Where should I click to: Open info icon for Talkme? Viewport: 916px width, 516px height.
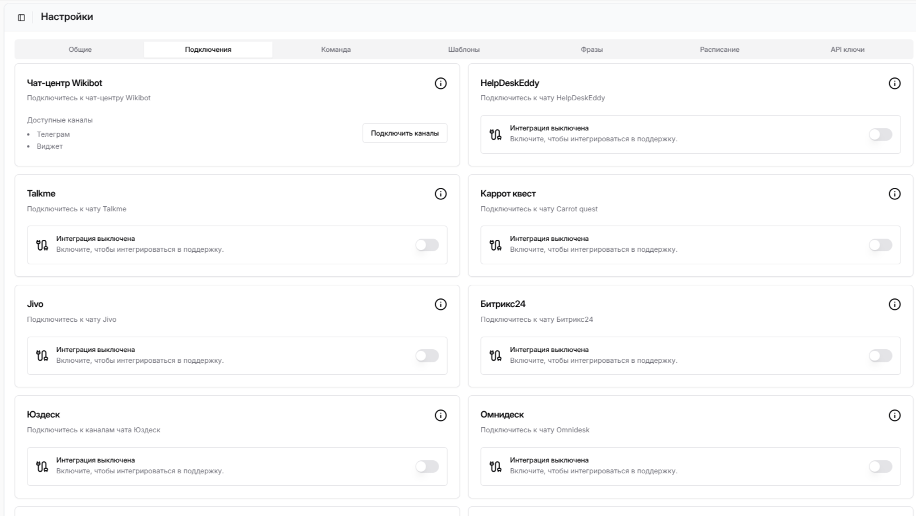point(440,194)
